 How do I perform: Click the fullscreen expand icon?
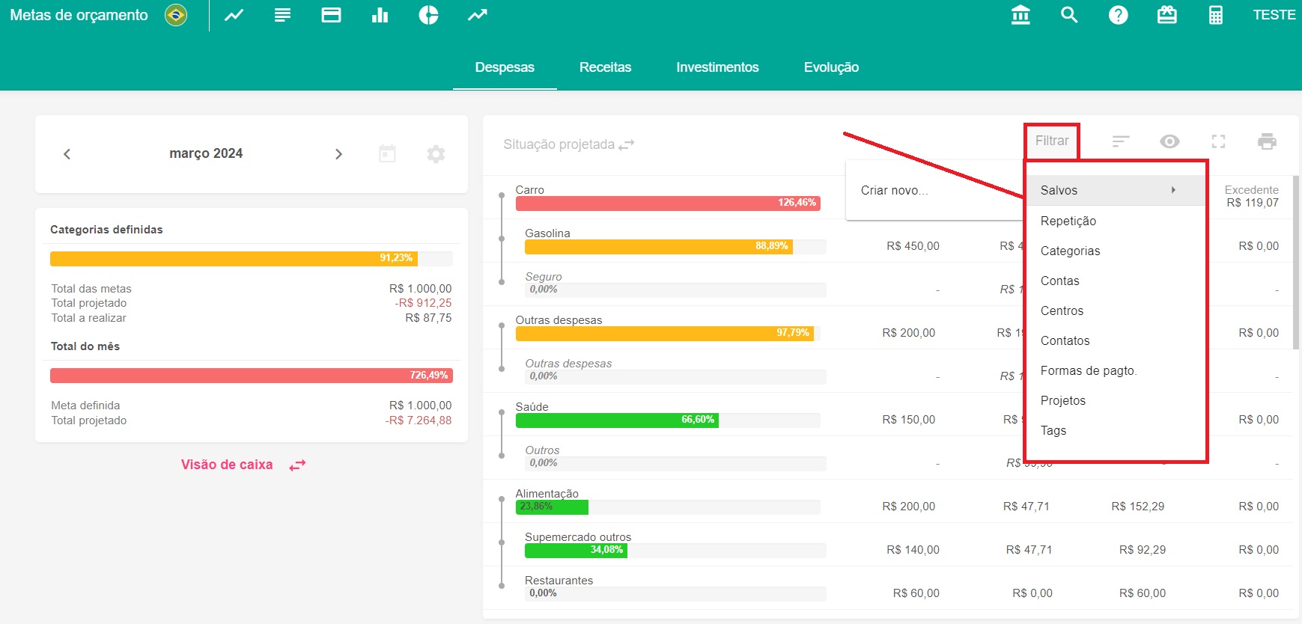tap(1218, 141)
